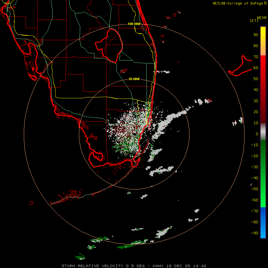Screen dimensions: 268x268
Task: Click the blue bottom segment of the color bar
Action: [x=263, y=223]
